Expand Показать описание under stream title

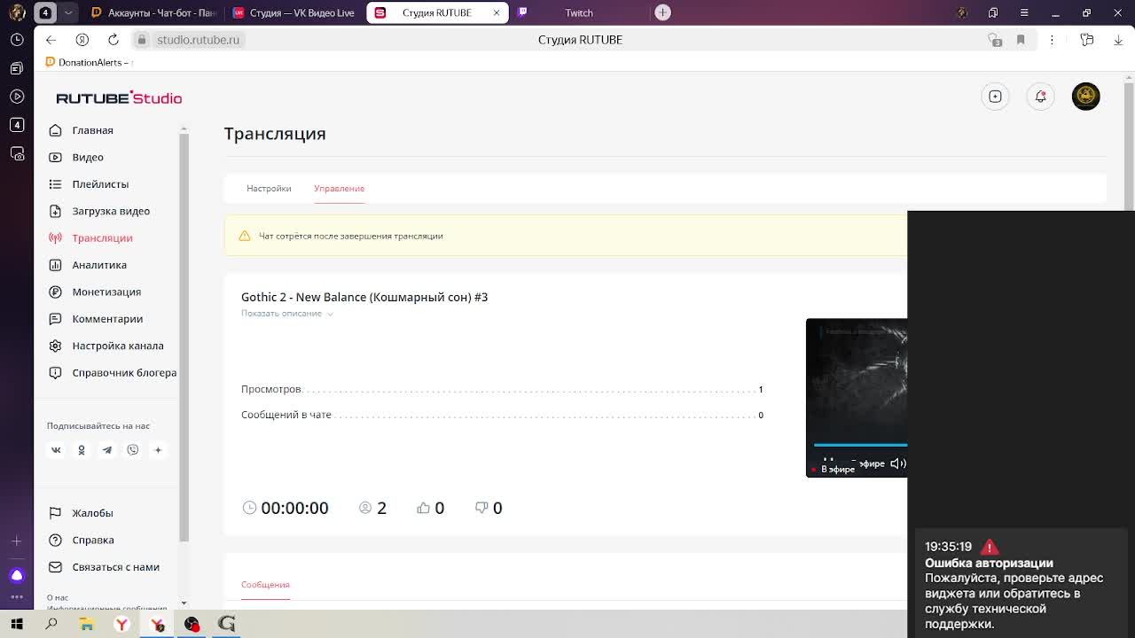point(287,314)
